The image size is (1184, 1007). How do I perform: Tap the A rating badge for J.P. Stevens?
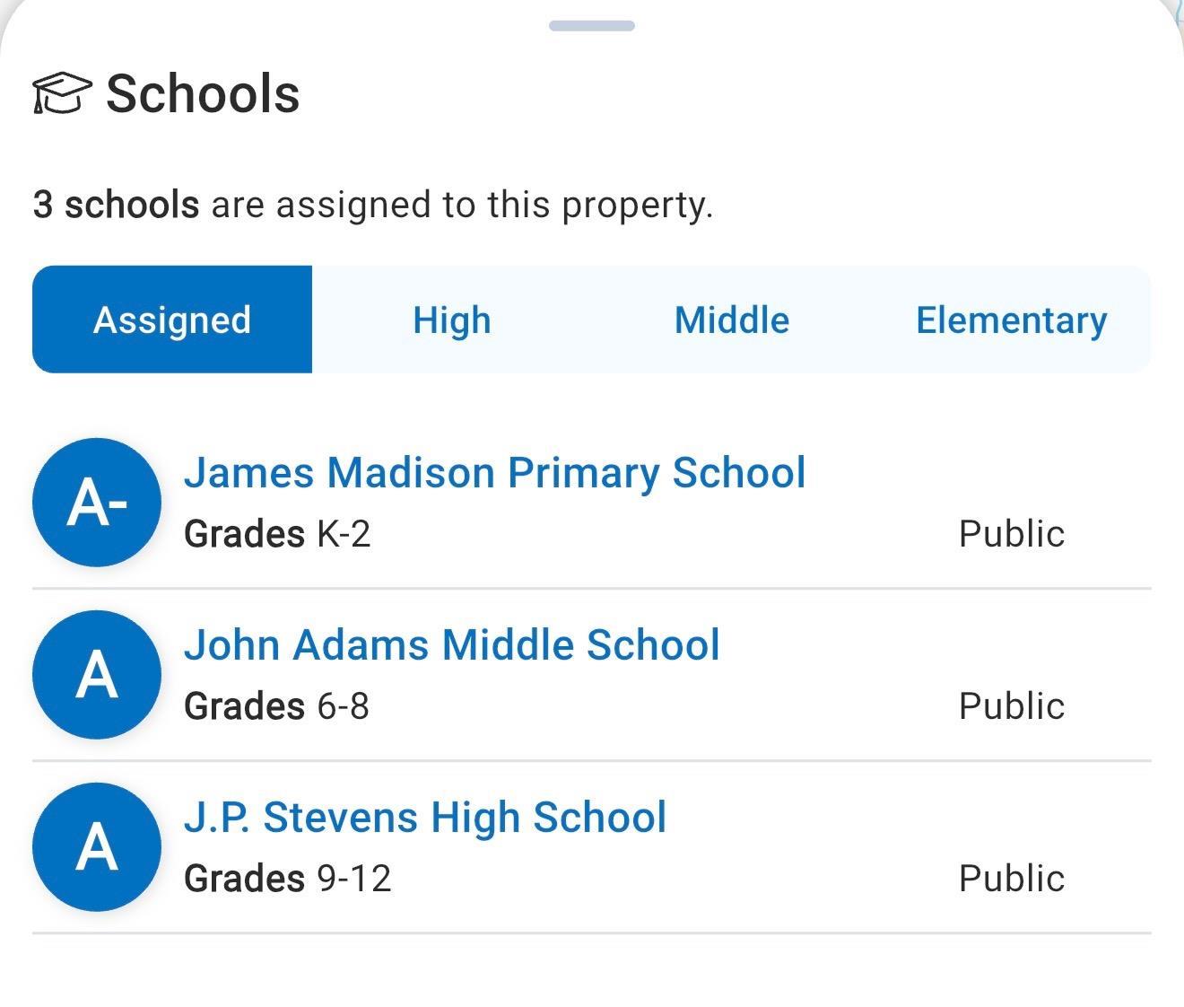pyautogui.click(x=97, y=847)
